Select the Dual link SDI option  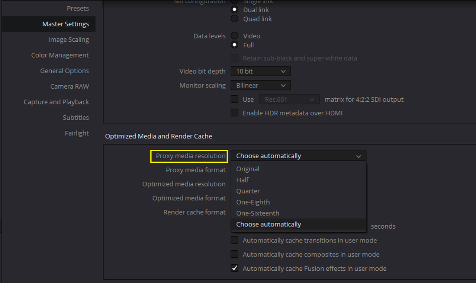[235, 10]
